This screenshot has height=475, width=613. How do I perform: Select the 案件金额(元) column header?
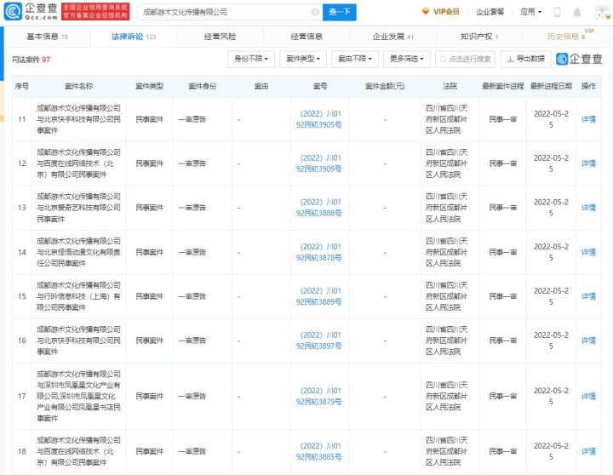click(x=385, y=86)
